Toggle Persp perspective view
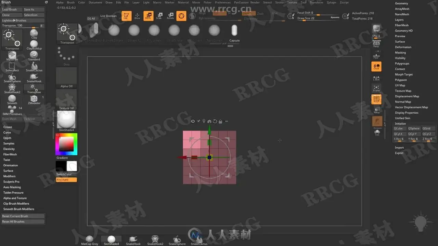438x246 pixels. pyautogui.click(x=376, y=44)
